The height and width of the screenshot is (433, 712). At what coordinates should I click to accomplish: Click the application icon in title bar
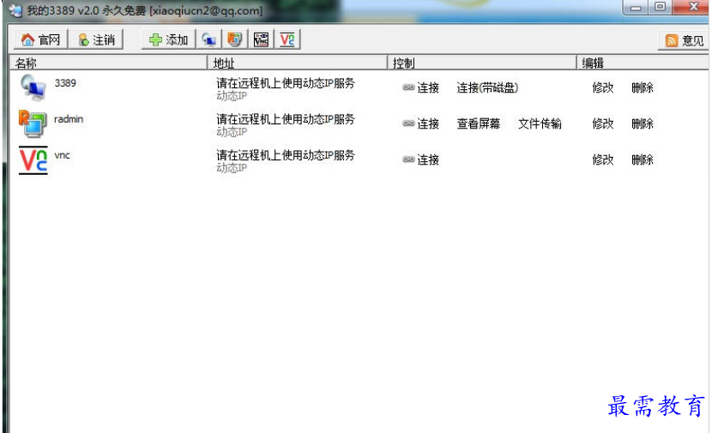(15, 10)
